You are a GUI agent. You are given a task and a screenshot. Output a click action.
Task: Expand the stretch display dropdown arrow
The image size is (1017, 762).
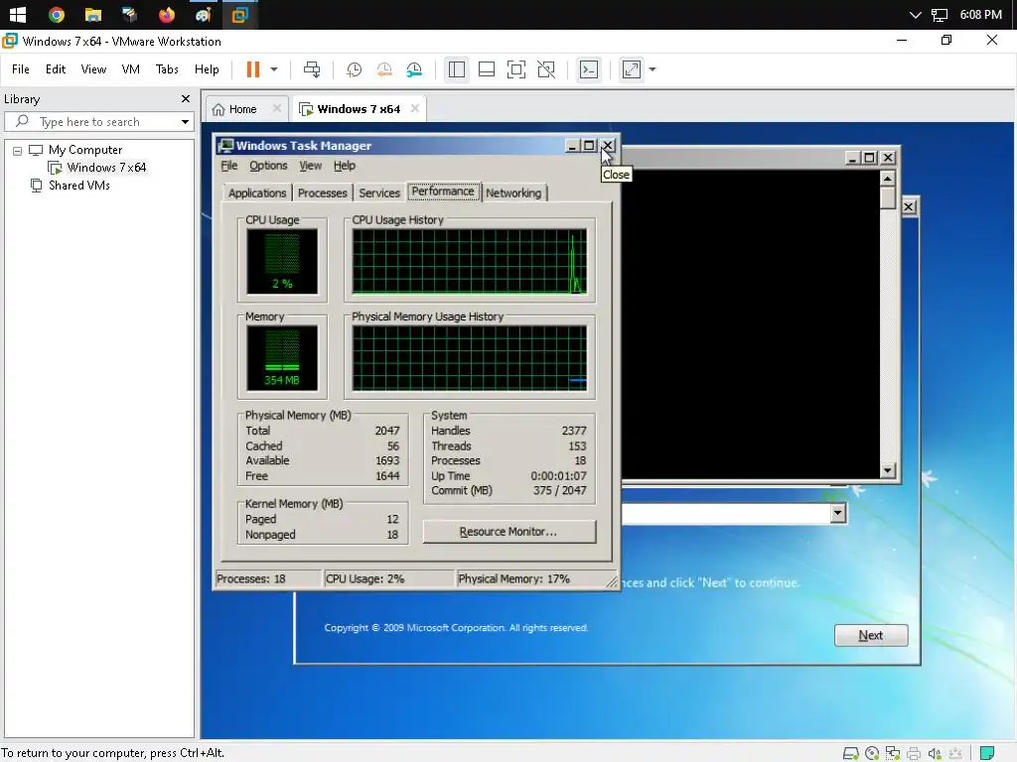[x=652, y=69]
